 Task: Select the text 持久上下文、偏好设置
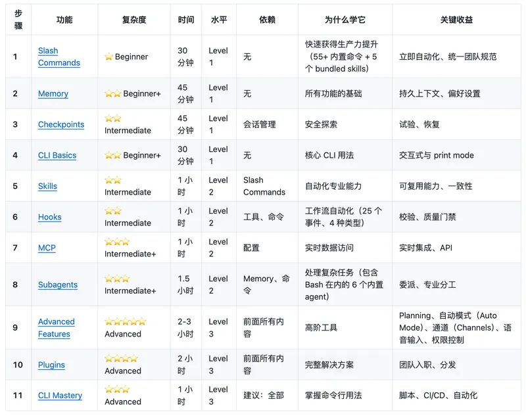[440, 93]
